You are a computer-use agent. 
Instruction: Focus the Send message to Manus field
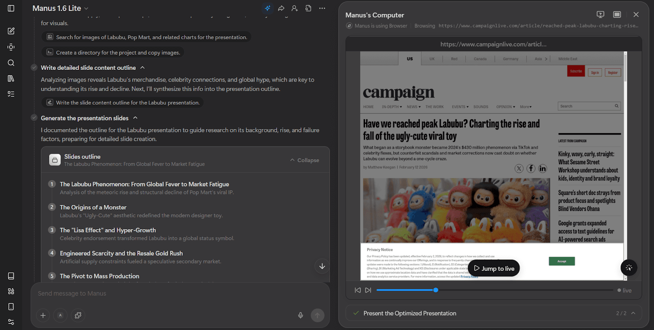point(180,294)
